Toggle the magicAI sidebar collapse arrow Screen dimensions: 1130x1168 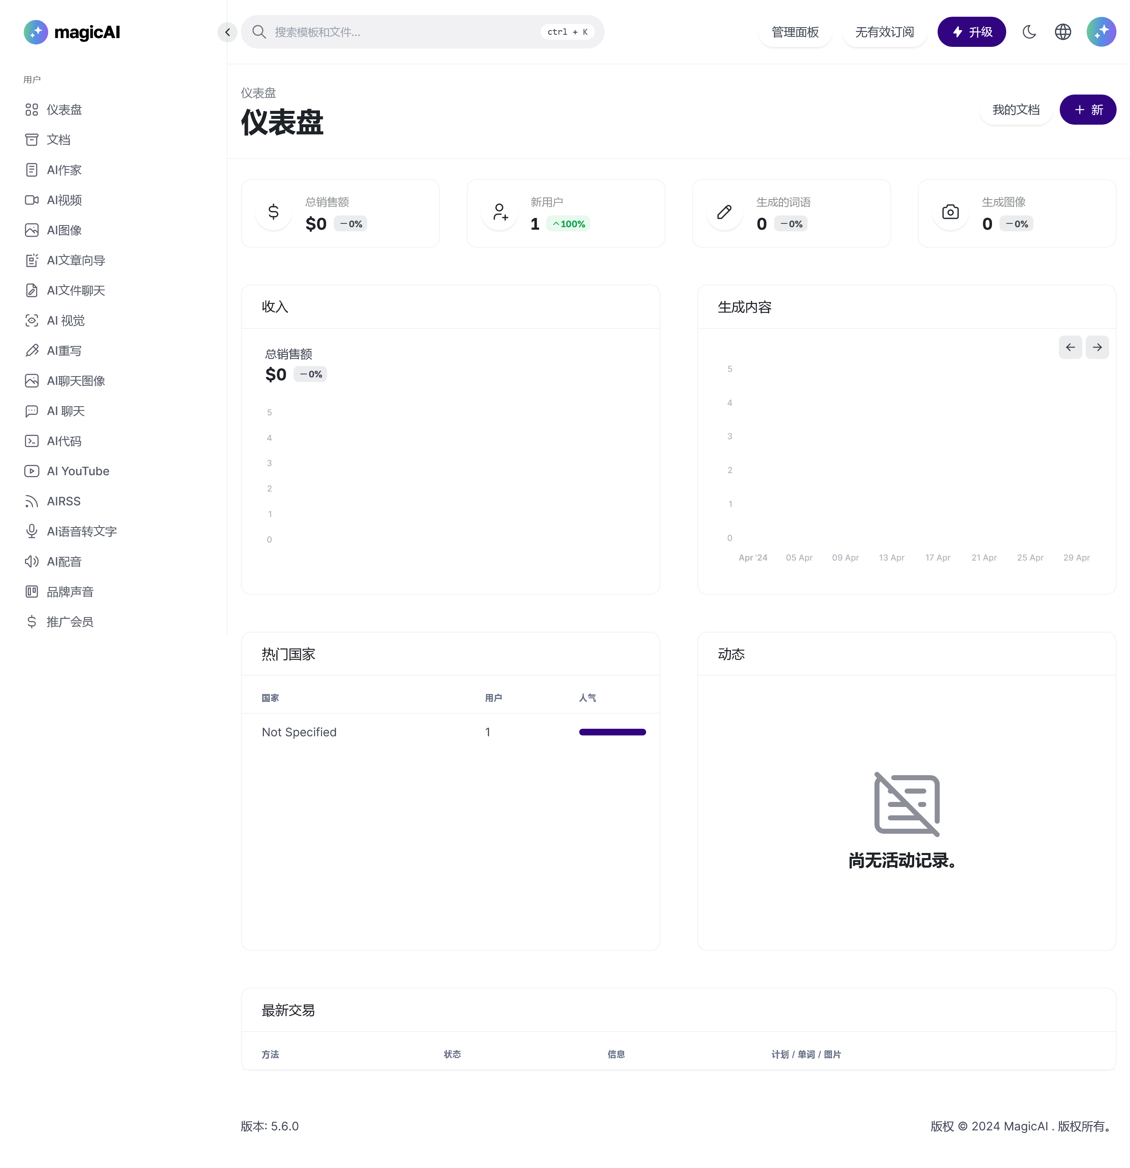(x=227, y=31)
